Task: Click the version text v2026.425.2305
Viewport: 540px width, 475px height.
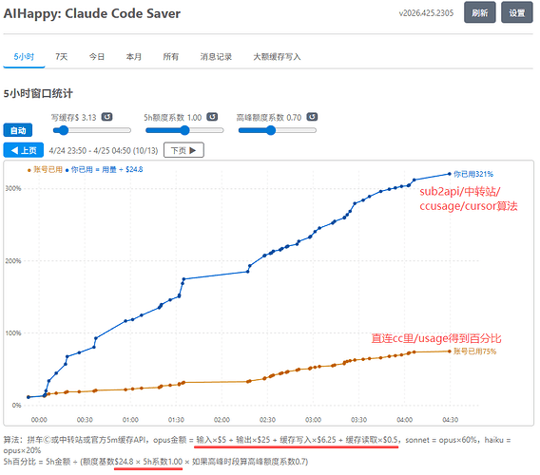Action: (426, 13)
